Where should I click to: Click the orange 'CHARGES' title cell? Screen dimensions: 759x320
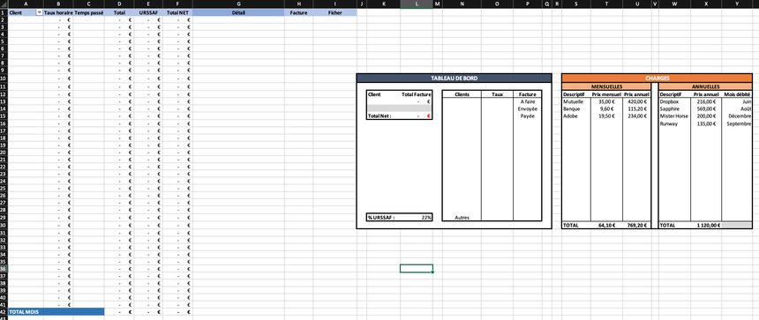[x=657, y=78]
